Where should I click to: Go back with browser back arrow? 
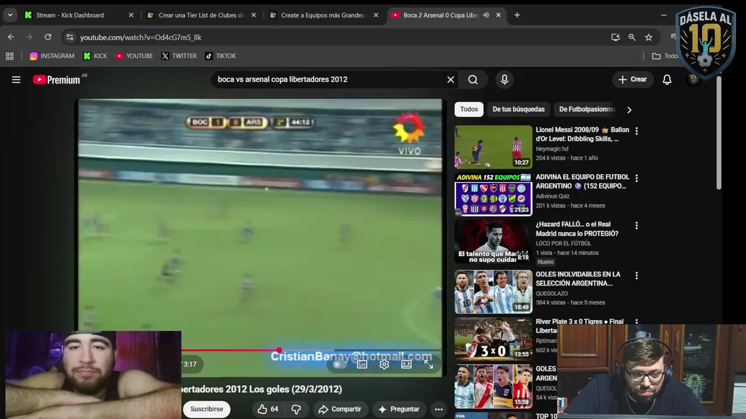(x=11, y=37)
